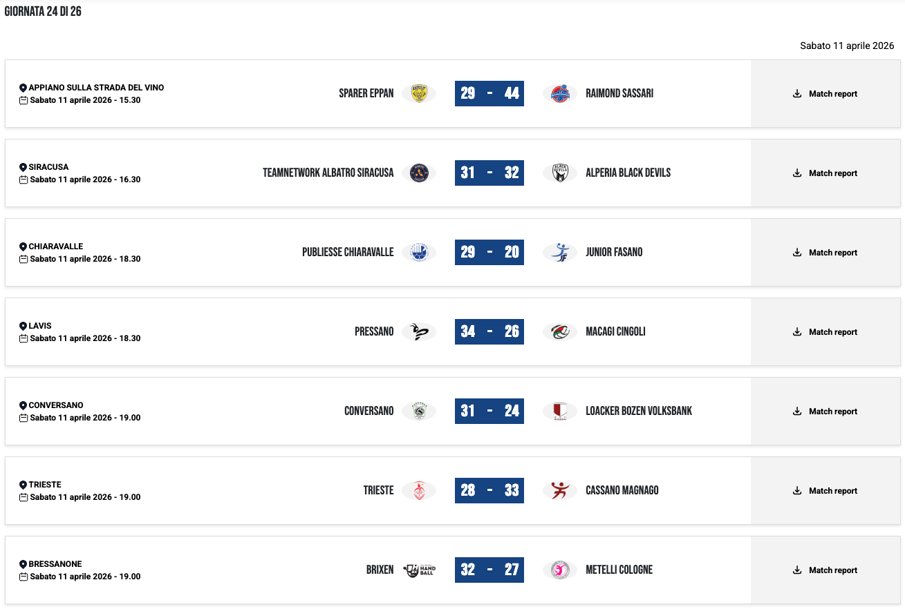
Task: Click the calendar icon for Lavis match
Action: [x=24, y=338]
